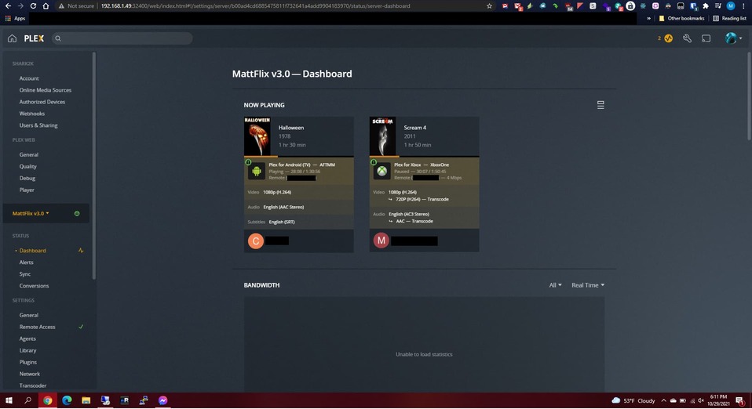The height and width of the screenshot is (409, 752).
Task: Open the Reading list
Action: (x=729, y=18)
